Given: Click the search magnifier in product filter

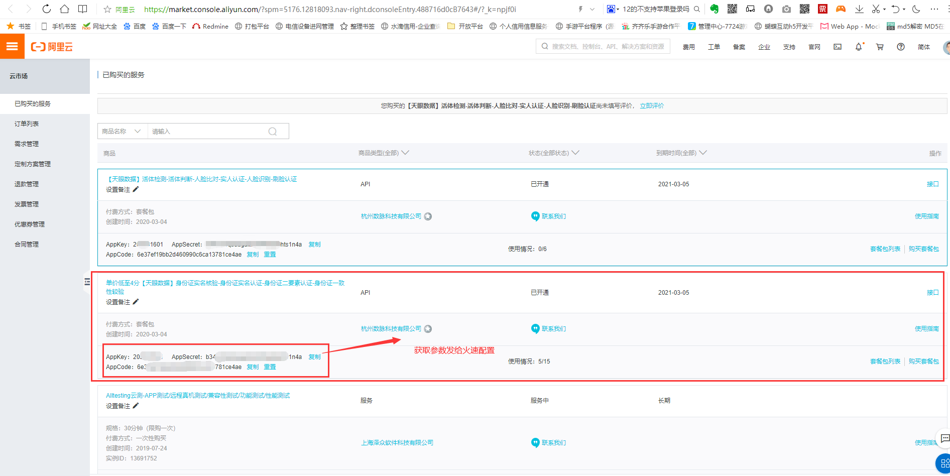Looking at the screenshot, I should (x=273, y=132).
